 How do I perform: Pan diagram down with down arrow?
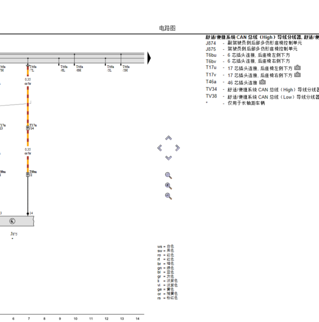pos(169,158)
